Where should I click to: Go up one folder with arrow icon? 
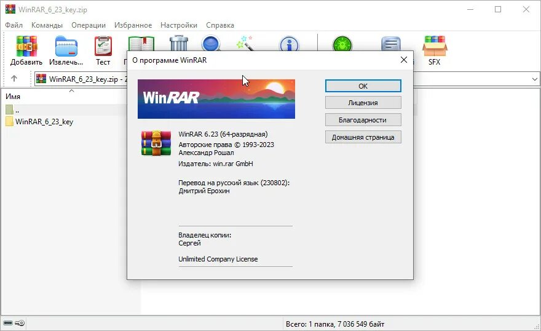[x=14, y=78]
